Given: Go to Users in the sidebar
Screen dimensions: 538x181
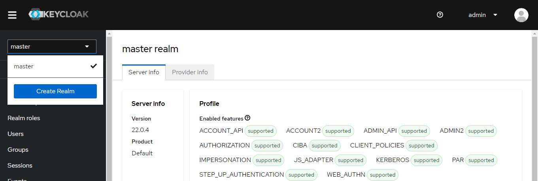Looking at the screenshot, I should click(x=16, y=134).
